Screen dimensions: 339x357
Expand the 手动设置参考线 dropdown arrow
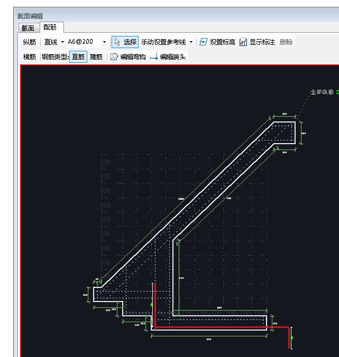point(191,42)
